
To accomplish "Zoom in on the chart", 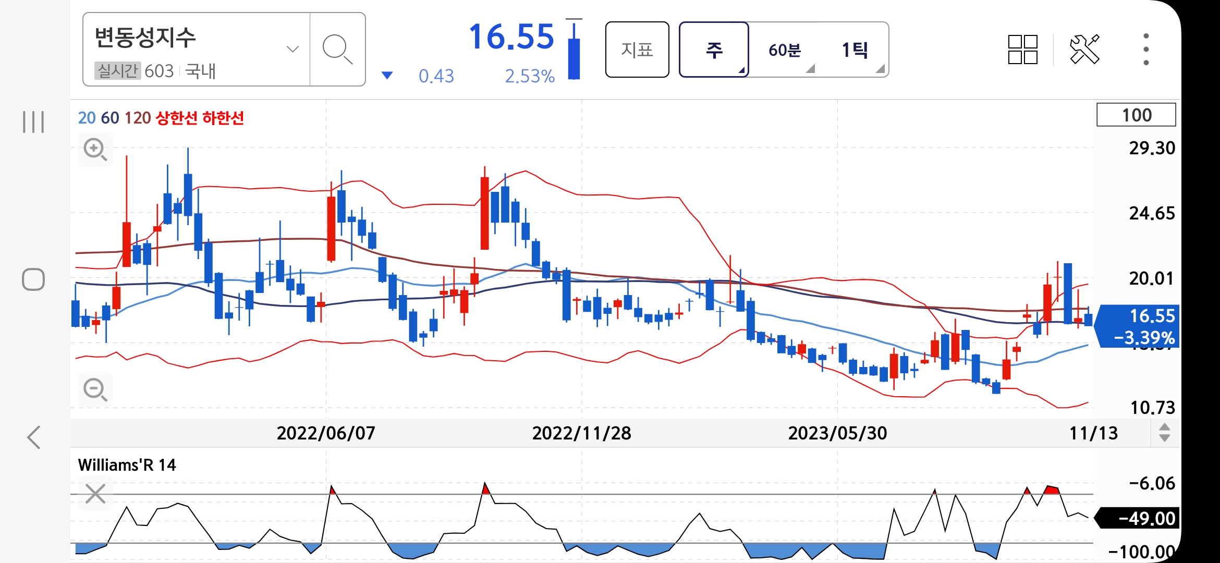I will pos(95,150).
